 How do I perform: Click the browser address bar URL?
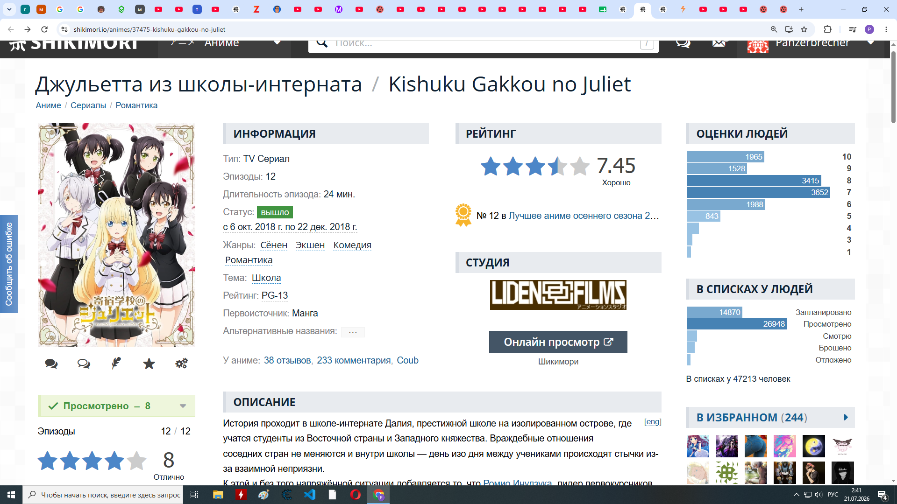point(149,29)
